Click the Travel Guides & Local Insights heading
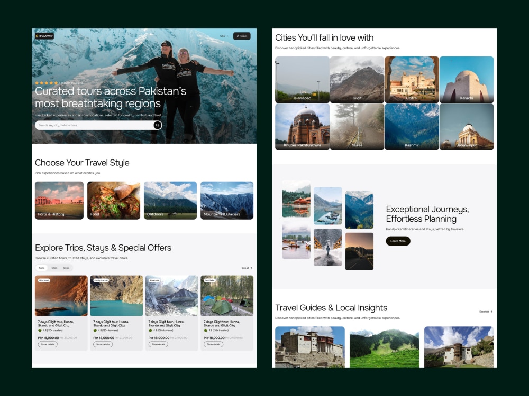The height and width of the screenshot is (396, 529). pos(331,308)
